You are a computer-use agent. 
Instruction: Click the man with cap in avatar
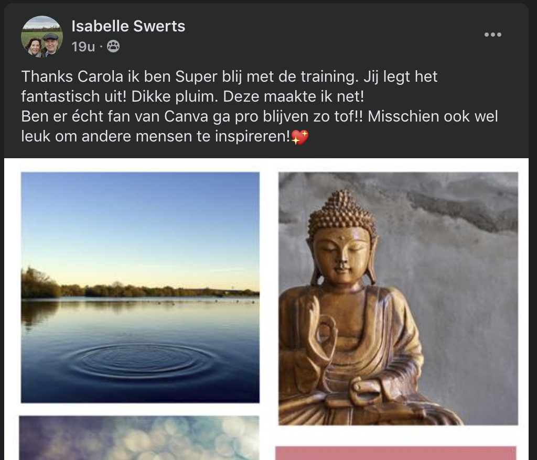click(51, 44)
